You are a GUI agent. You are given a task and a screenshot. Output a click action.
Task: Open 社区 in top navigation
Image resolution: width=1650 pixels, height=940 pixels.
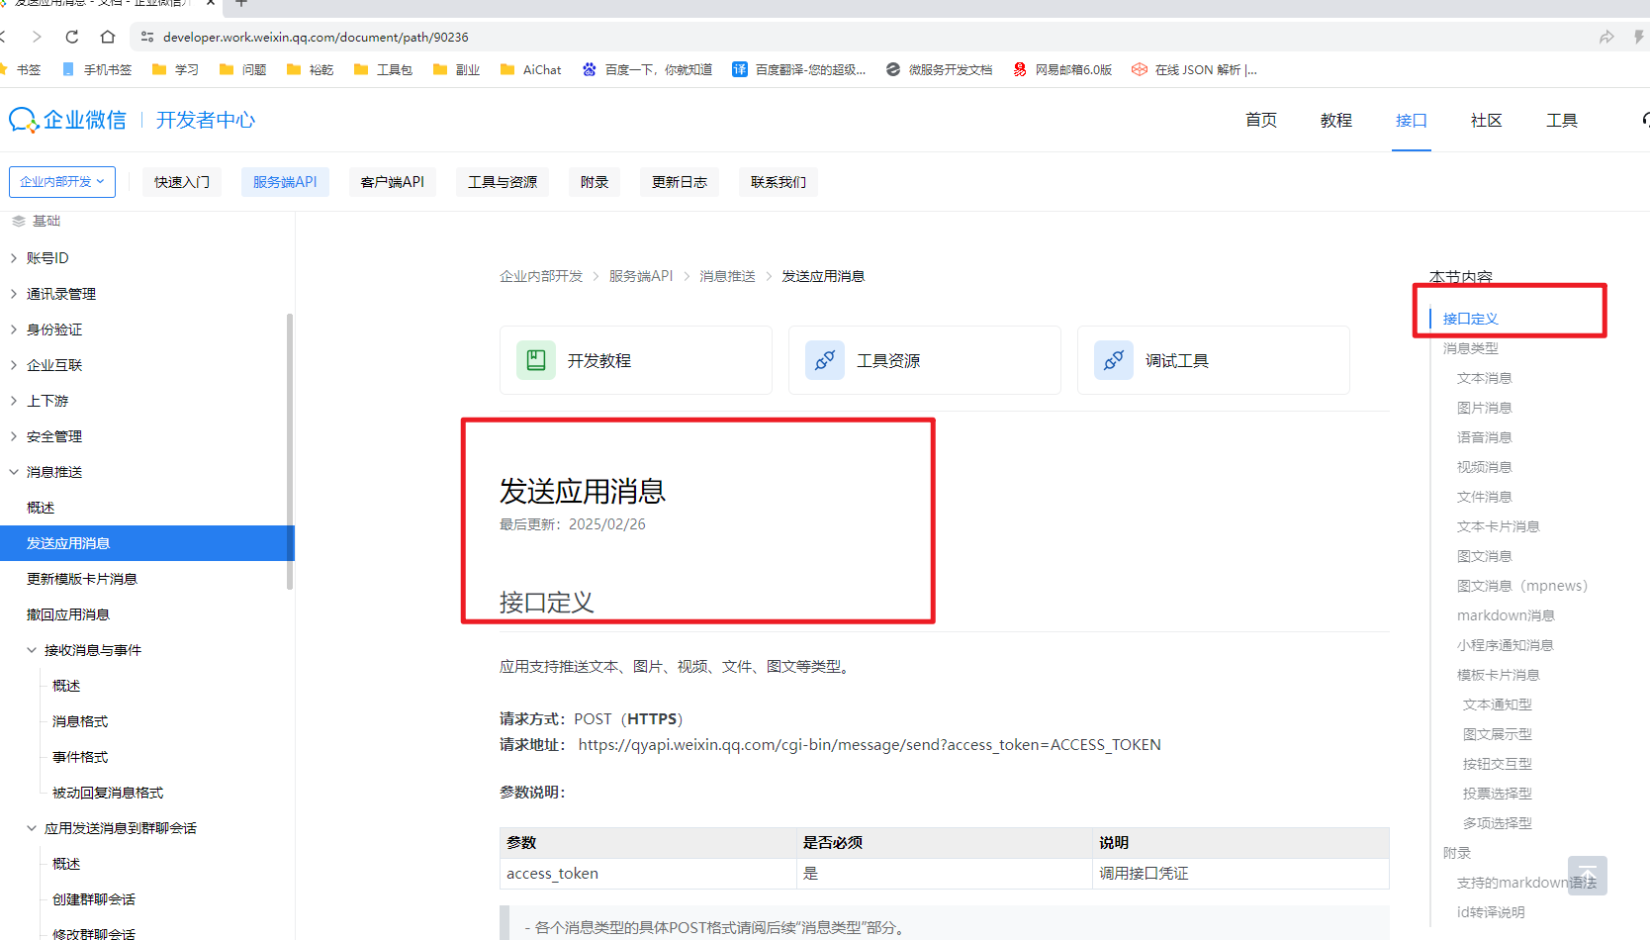tap(1487, 120)
